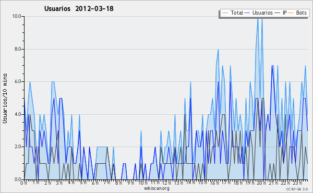
Task: Click the orange Bots legend line
Action: [x=291, y=13]
